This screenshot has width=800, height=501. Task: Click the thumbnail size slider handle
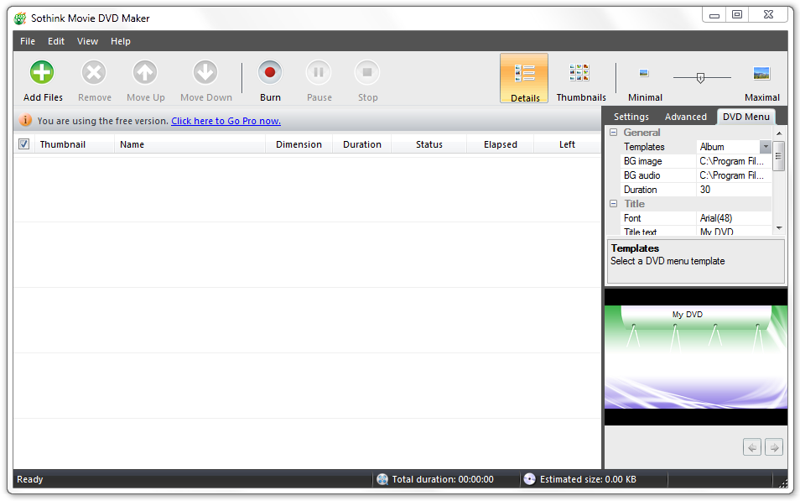tap(700, 78)
